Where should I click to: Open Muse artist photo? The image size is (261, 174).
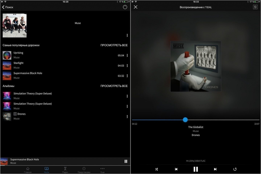point(15,26)
